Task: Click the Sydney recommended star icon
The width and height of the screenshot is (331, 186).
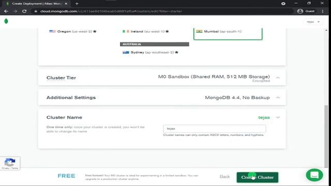Action: pyautogui.click(x=177, y=52)
